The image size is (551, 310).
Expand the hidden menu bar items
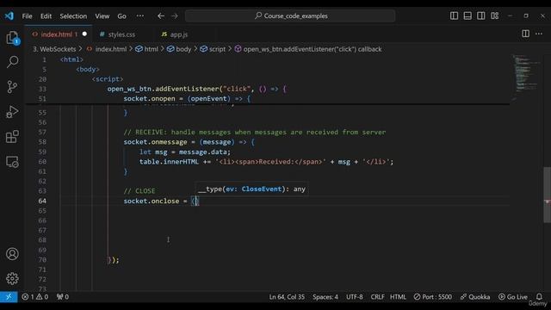(x=139, y=16)
